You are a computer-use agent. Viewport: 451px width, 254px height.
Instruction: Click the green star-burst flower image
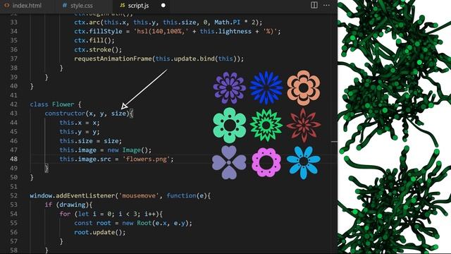click(266, 126)
